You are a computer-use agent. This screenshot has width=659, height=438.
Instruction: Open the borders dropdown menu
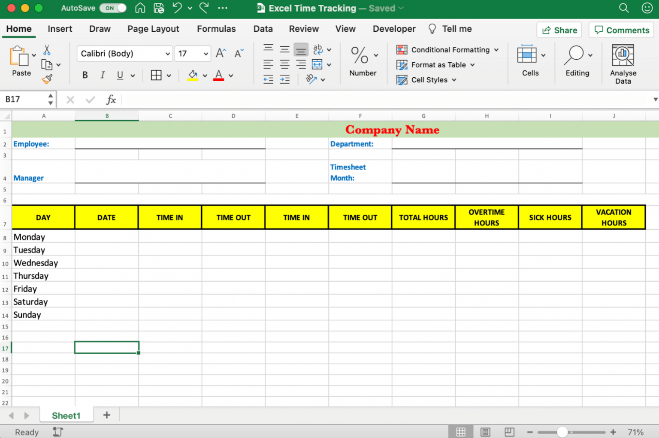click(168, 75)
